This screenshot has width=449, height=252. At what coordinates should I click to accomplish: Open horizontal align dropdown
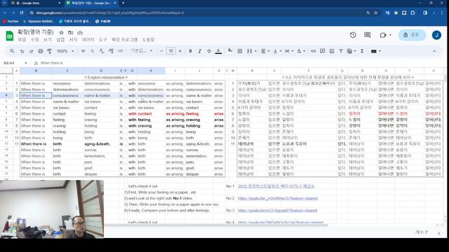pos(265,51)
